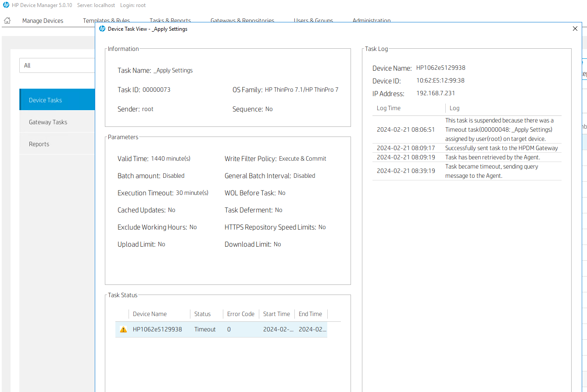The width and height of the screenshot is (587, 392).
Task: Click the HP logo on the Device Task View dialog
Action: click(x=102, y=29)
